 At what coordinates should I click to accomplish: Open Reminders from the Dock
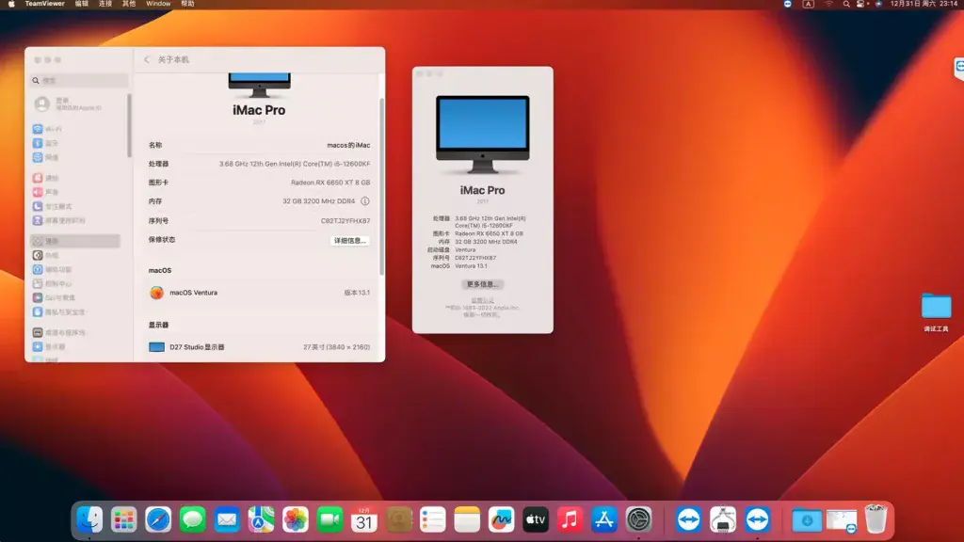click(x=433, y=519)
